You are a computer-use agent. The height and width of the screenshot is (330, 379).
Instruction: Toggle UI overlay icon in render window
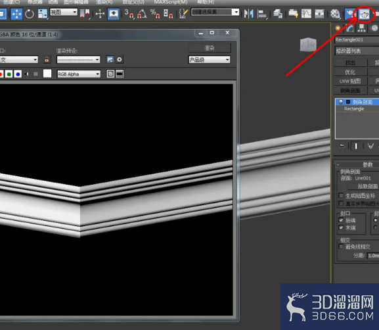click(110, 74)
